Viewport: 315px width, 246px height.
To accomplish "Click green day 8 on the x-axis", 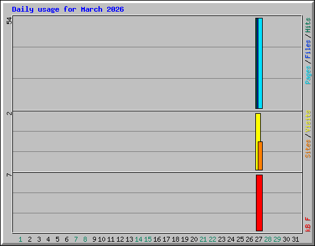I will click(x=85, y=239).
